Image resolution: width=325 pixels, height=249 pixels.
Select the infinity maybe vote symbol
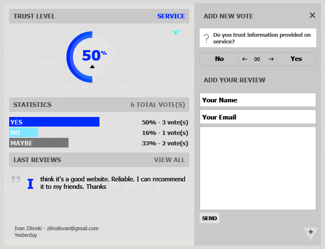257,59
